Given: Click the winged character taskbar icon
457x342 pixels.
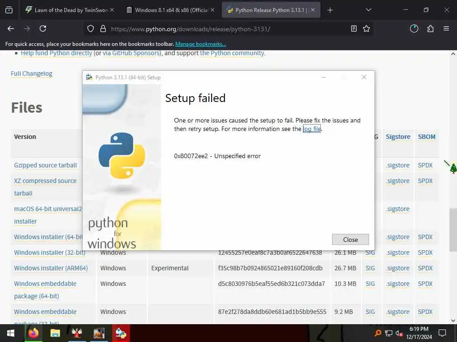Looking at the screenshot, I should pos(77,333).
